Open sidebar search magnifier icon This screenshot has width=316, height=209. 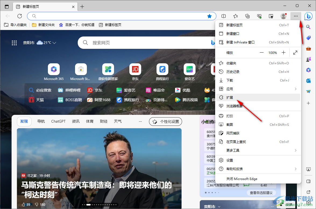click(x=308, y=27)
